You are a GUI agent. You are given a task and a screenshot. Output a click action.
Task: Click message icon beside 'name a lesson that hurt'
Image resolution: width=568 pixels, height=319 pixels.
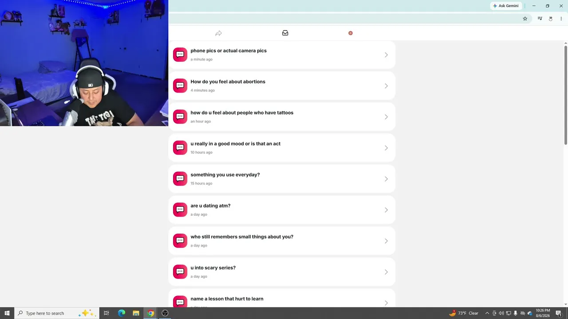pyautogui.click(x=180, y=301)
